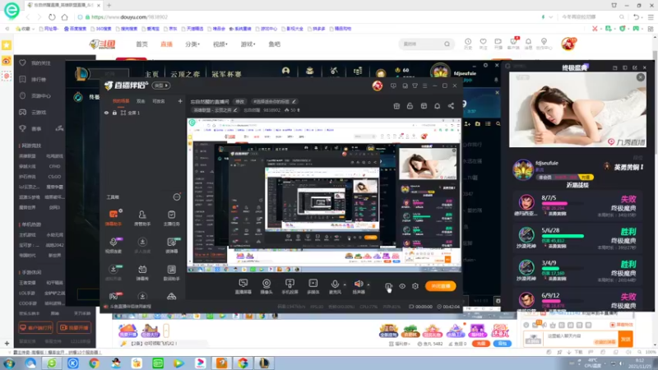The height and width of the screenshot is (370, 658).
Task: Click skin shirt icon in companion title bar
Action: click(415, 86)
